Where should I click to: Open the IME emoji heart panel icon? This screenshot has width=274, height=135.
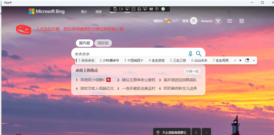point(247,61)
